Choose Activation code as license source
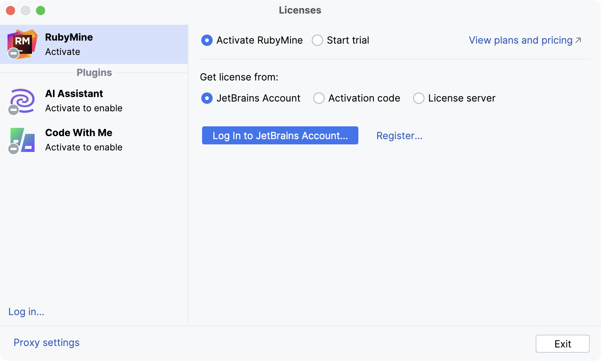Image resolution: width=601 pixels, height=361 pixels. pyautogui.click(x=319, y=98)
